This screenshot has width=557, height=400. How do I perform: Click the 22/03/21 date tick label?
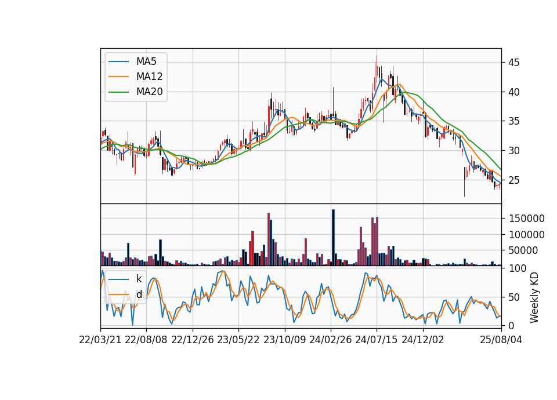(x=100, y=340)
